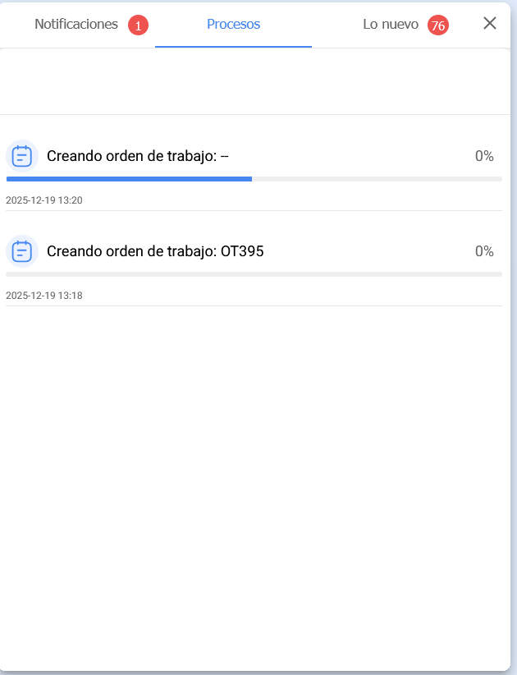The image size is (517, 675).
Task: Click the timestamp 2025-12-19 13:18
Action: pyautogui.click(x=44, y=296)
